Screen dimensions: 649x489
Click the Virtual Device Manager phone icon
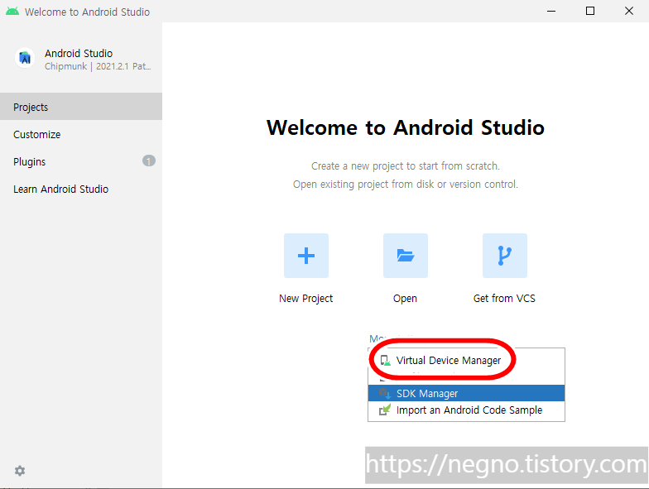coord(385,361)
